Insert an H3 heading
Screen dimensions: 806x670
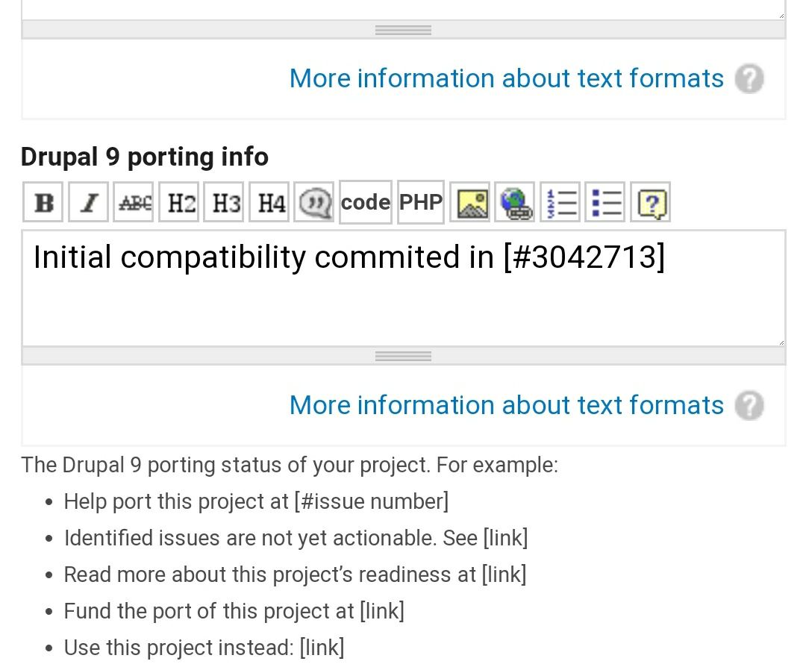tap(224, 202)
